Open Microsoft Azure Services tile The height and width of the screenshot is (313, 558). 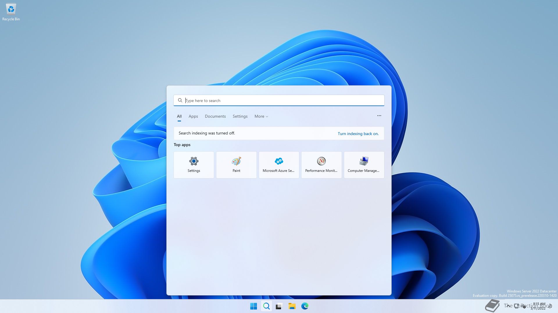[x=279, y=165]
